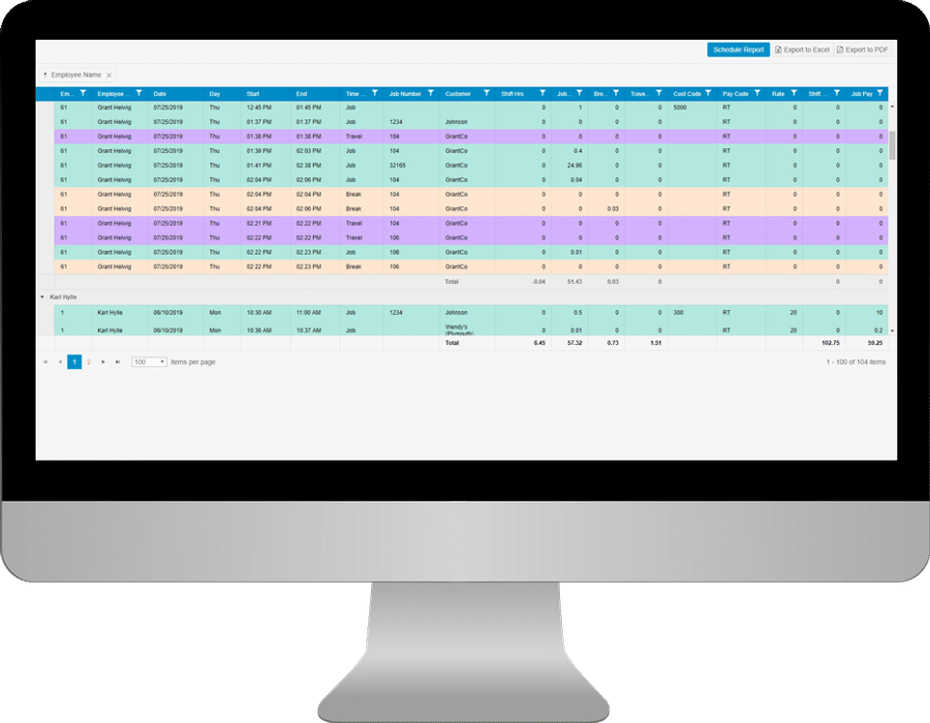Export the report to Excel
Screen dimensions: 930x723
coord(802,49)
